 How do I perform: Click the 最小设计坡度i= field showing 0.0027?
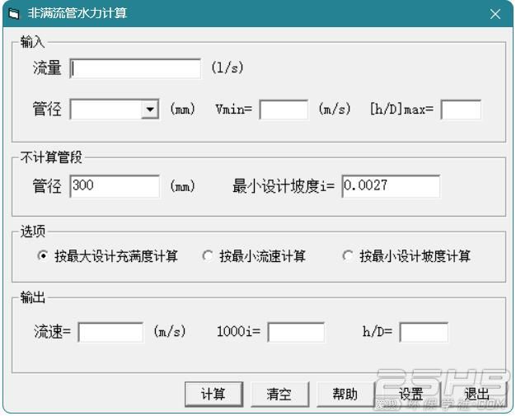(391, 186)
